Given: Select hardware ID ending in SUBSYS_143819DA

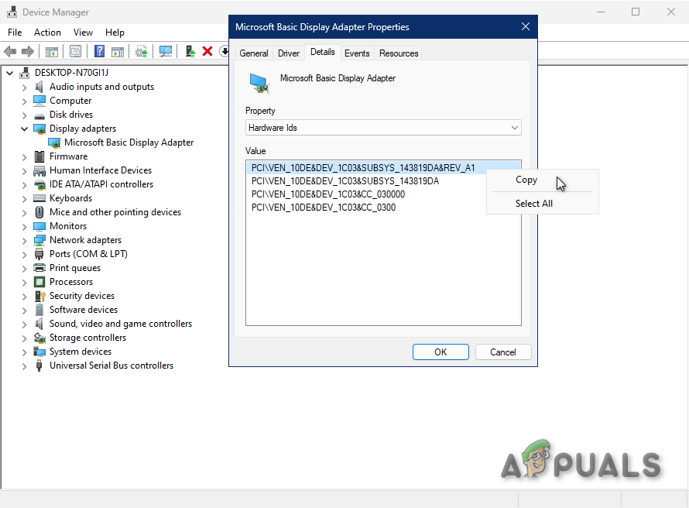Looking at the screenshot, I should (345, 181).
